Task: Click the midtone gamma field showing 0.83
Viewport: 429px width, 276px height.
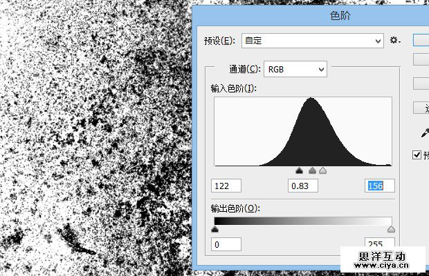Action: coord(302,186)
